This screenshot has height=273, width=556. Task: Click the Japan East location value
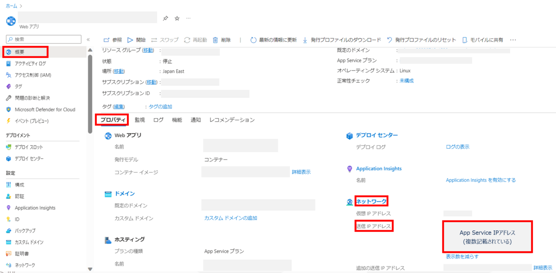click(173, 71)
